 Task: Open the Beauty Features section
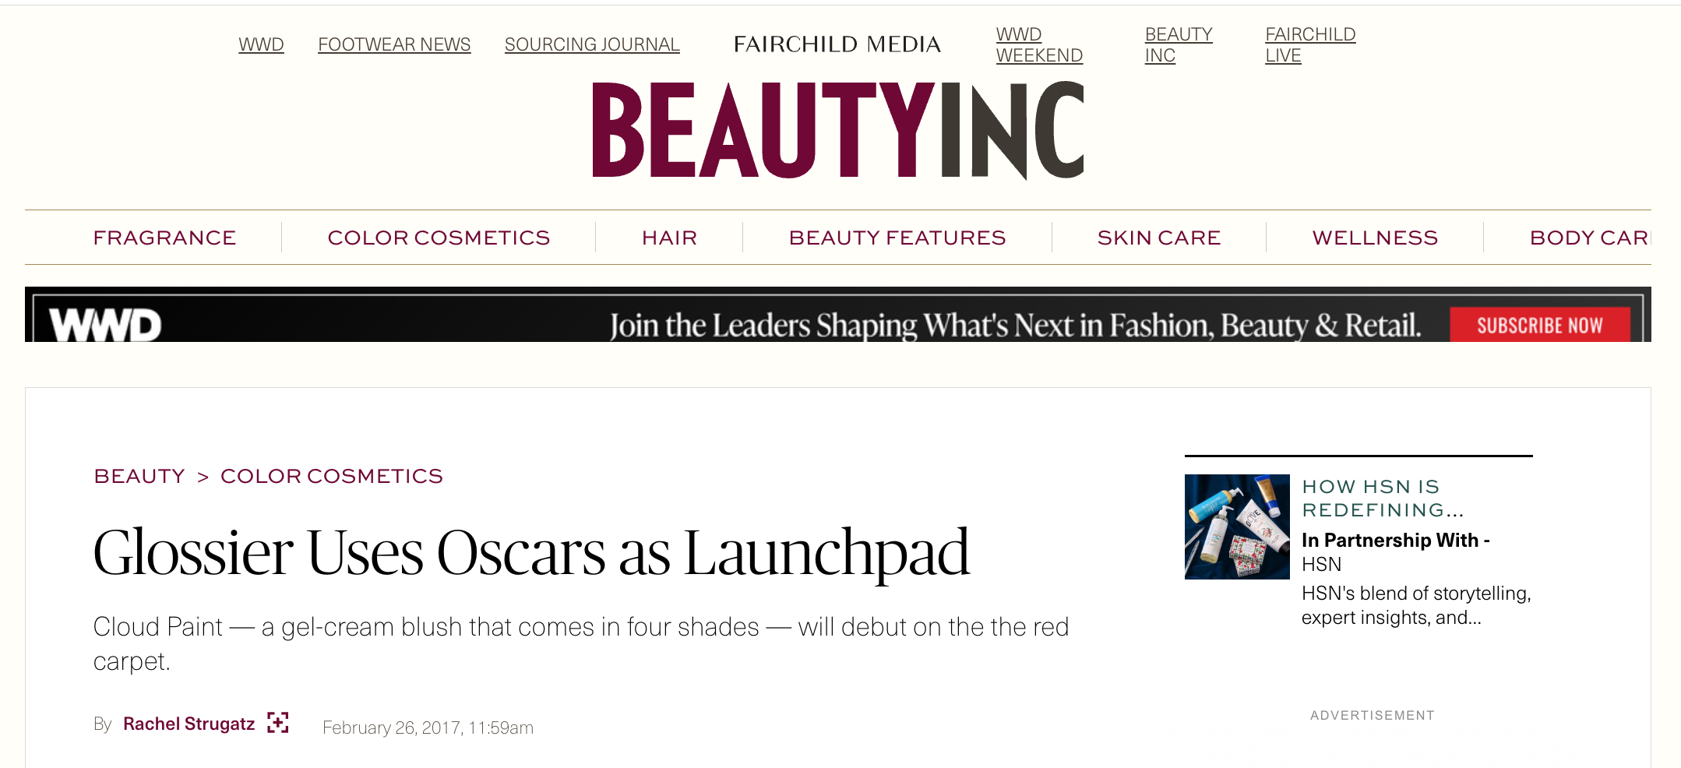point(897,238)
